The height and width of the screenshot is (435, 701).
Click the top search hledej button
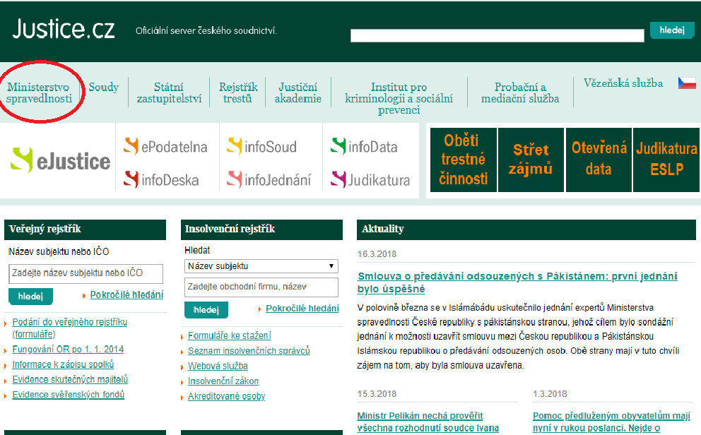pos(672,30)
